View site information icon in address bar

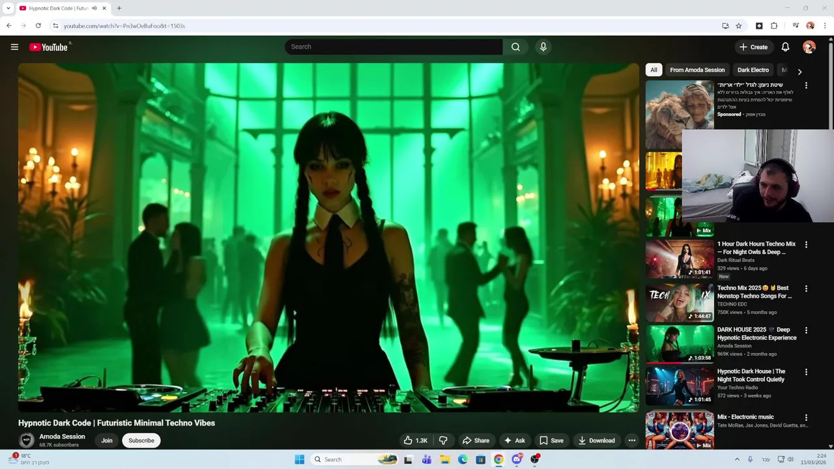tap(55, 25)
